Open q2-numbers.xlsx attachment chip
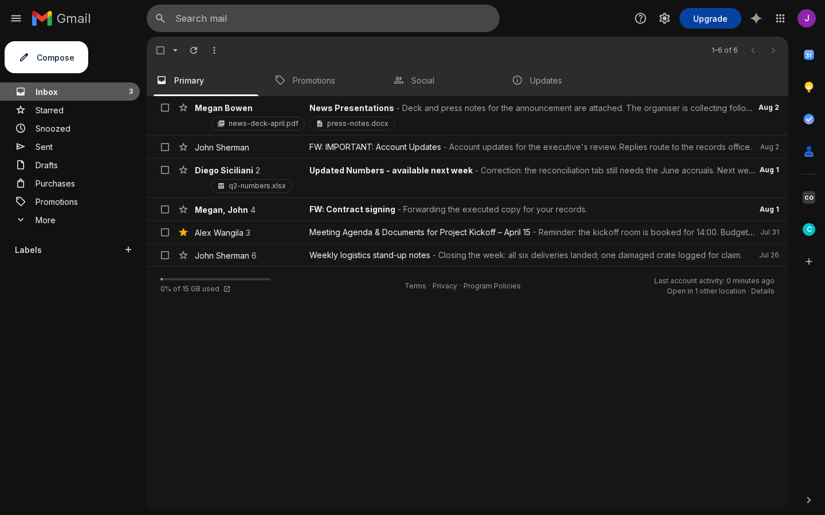 point(252,186)
